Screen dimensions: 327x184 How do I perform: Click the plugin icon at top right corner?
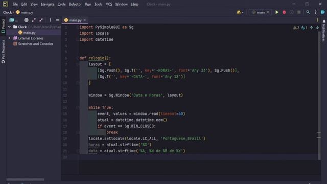click(x=322, y=12)
